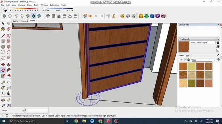
Task: Open File Explorer from the taskbar
Action: [84, 121]
